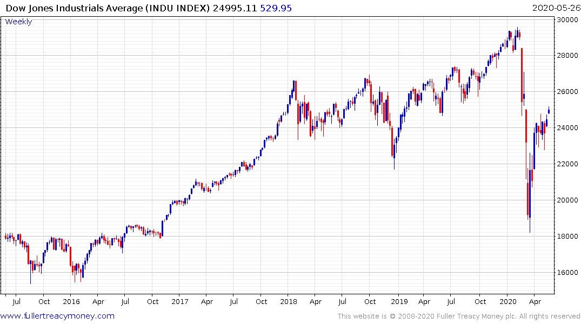Screen dimensions: 581x324
Task: Click the 2019 year label on time axis
Action: coord(399,301)
